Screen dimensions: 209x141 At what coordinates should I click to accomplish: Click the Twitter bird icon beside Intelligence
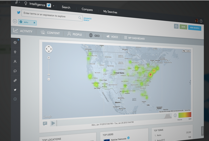pyautogui.click(x=49, y=5)
